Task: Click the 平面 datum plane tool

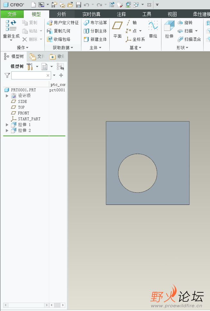Action: [x=117, y=29]
